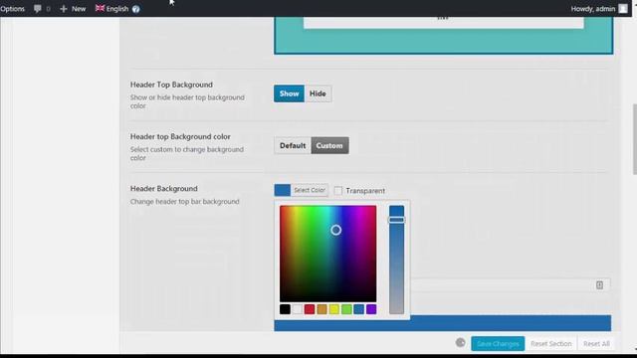Click Reset Section button
Image resolution: width=637 pixels, height=358 pixels.
[x=550, y=343]
